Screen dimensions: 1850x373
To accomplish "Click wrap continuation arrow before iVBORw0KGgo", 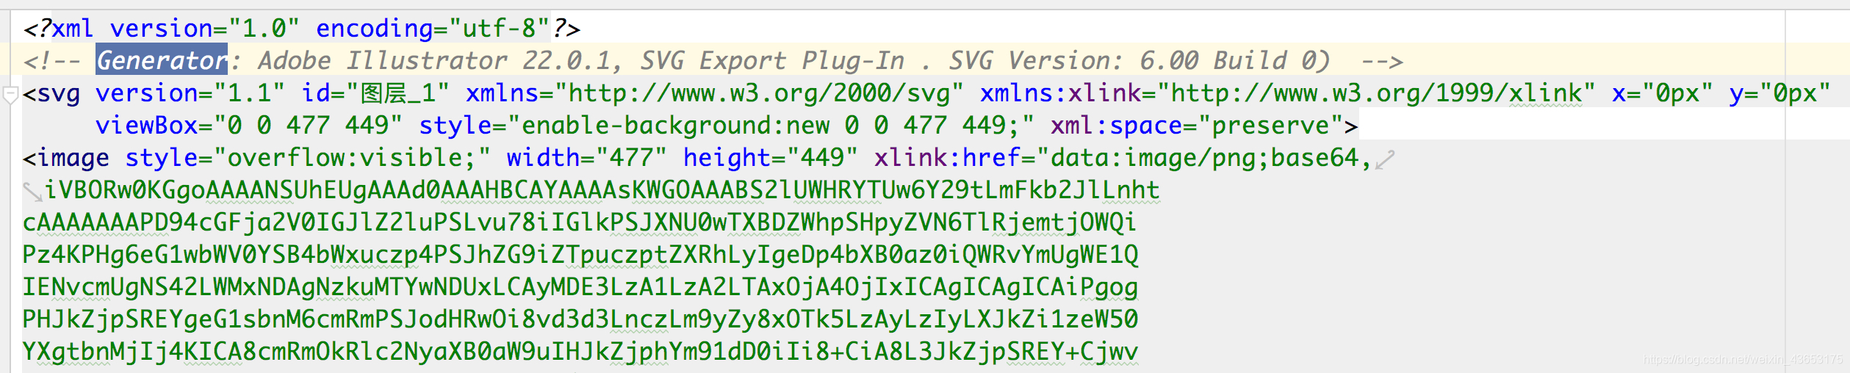I will click(33, 192).
